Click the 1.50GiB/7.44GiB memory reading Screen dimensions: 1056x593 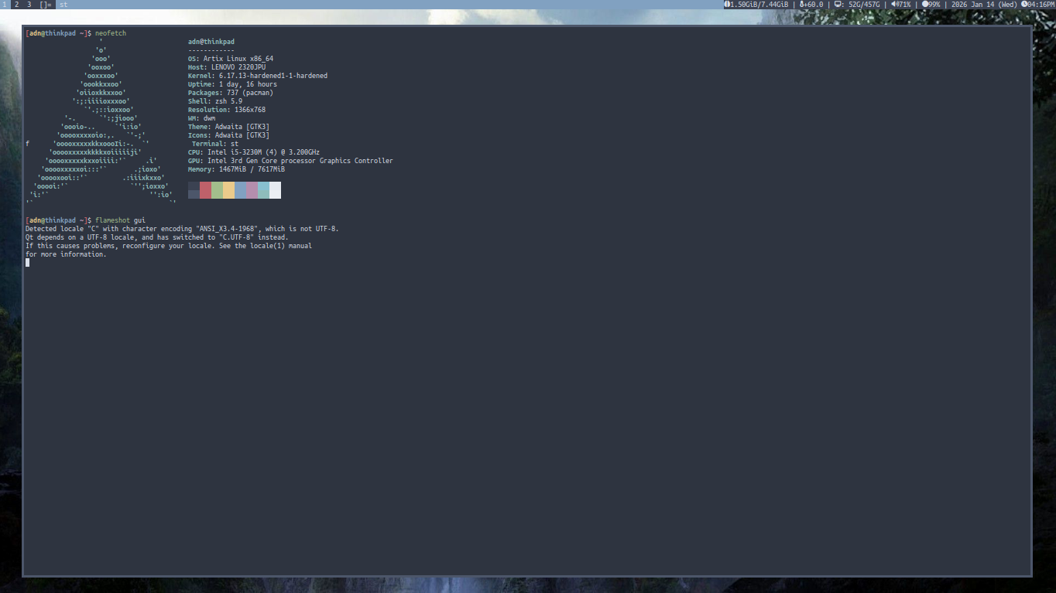759,5
